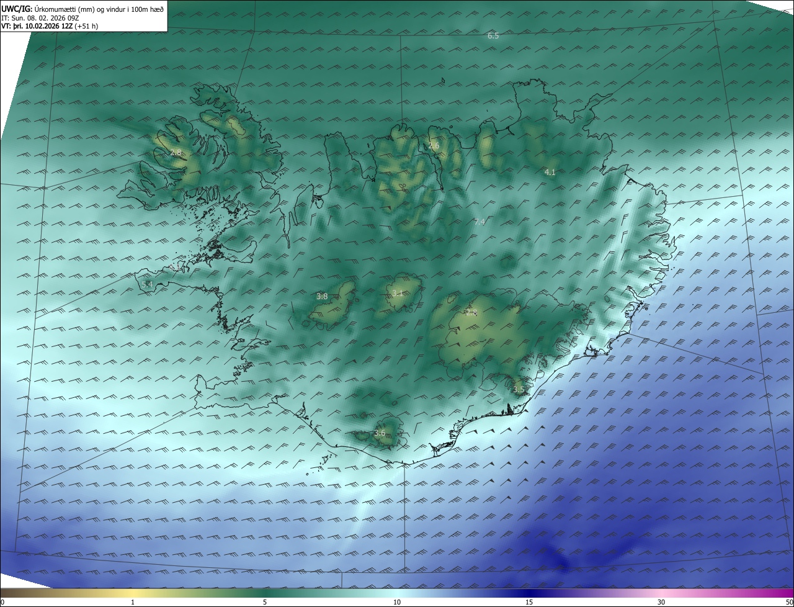Click the 3.1 value on the central glacier
This screenshot has height=607, width=794.
pyautogui.click(x=398, y=294)
